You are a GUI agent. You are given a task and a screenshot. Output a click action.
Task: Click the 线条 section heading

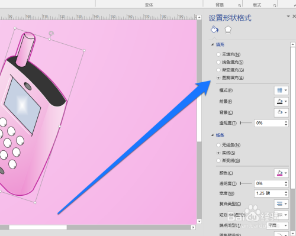pos(220,135)
